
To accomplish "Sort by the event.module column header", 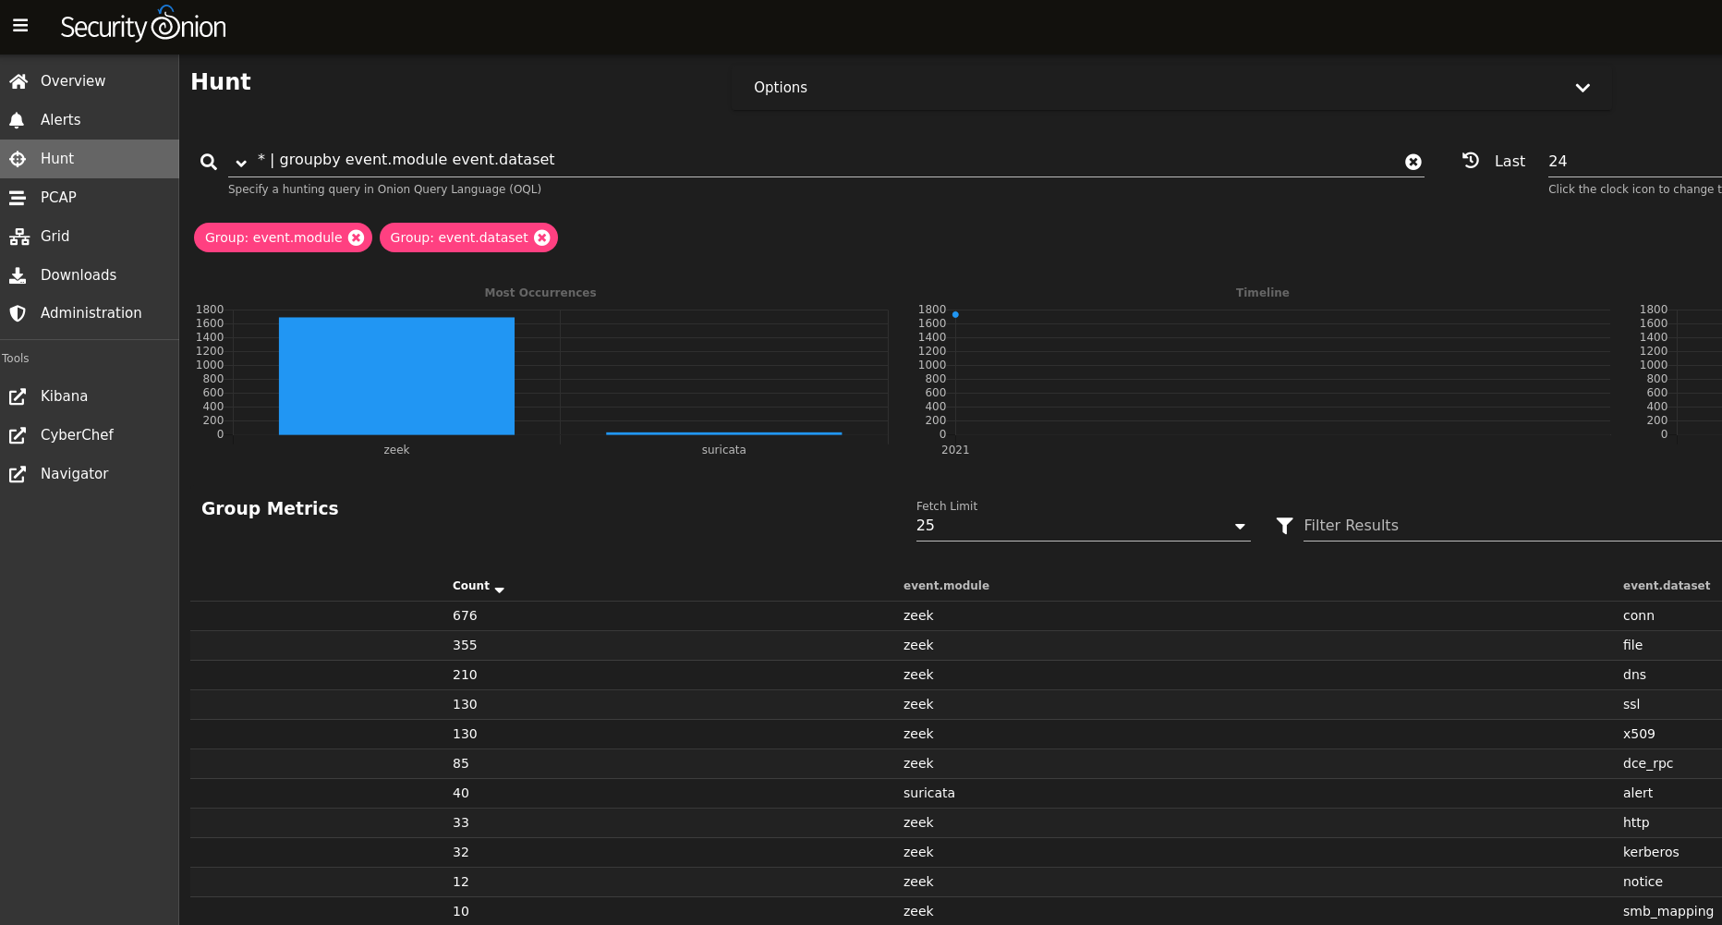I will coord(946,586).
